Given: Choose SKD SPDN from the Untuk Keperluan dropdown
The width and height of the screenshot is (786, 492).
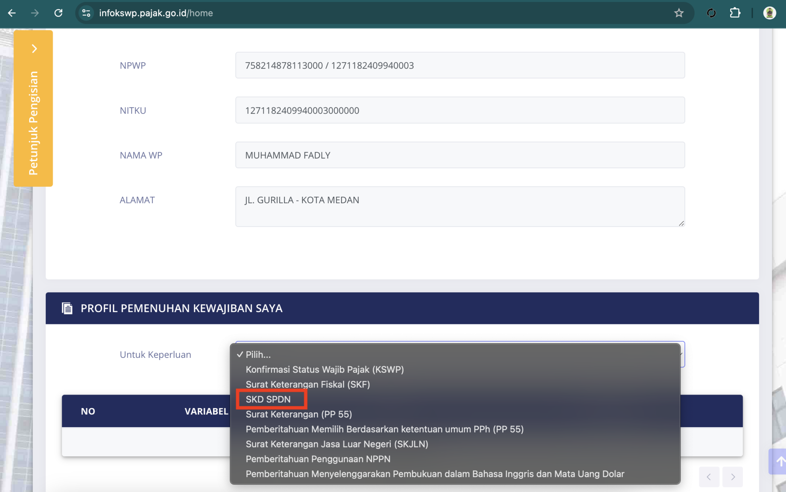Looking at the screenshot, I should 268,399.
